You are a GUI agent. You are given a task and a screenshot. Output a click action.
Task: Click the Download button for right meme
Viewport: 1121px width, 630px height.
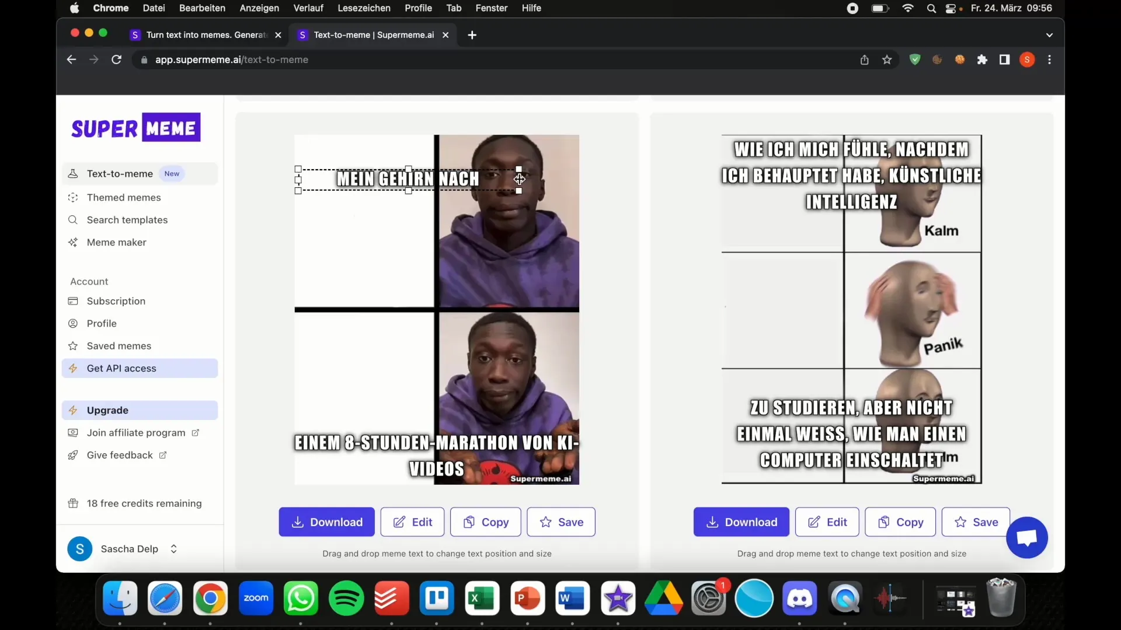(741, 521)
